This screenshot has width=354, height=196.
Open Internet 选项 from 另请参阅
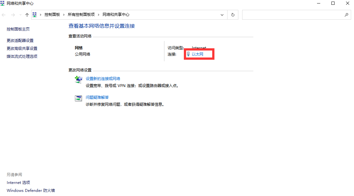tap(18, 182)
